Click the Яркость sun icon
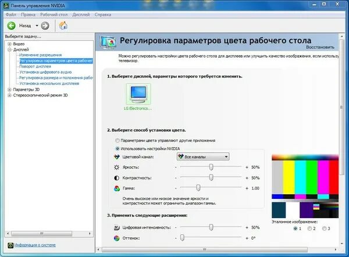349x257 pixels. click(117, 167)
